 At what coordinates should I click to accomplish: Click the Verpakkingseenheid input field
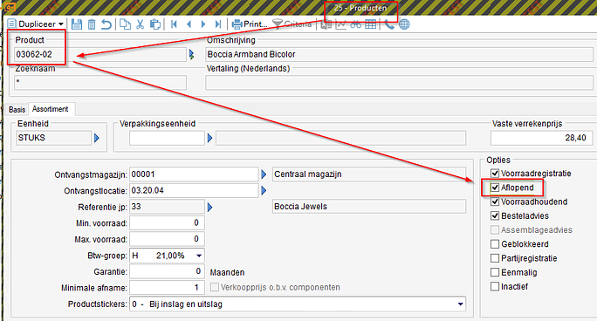point(167,138)
